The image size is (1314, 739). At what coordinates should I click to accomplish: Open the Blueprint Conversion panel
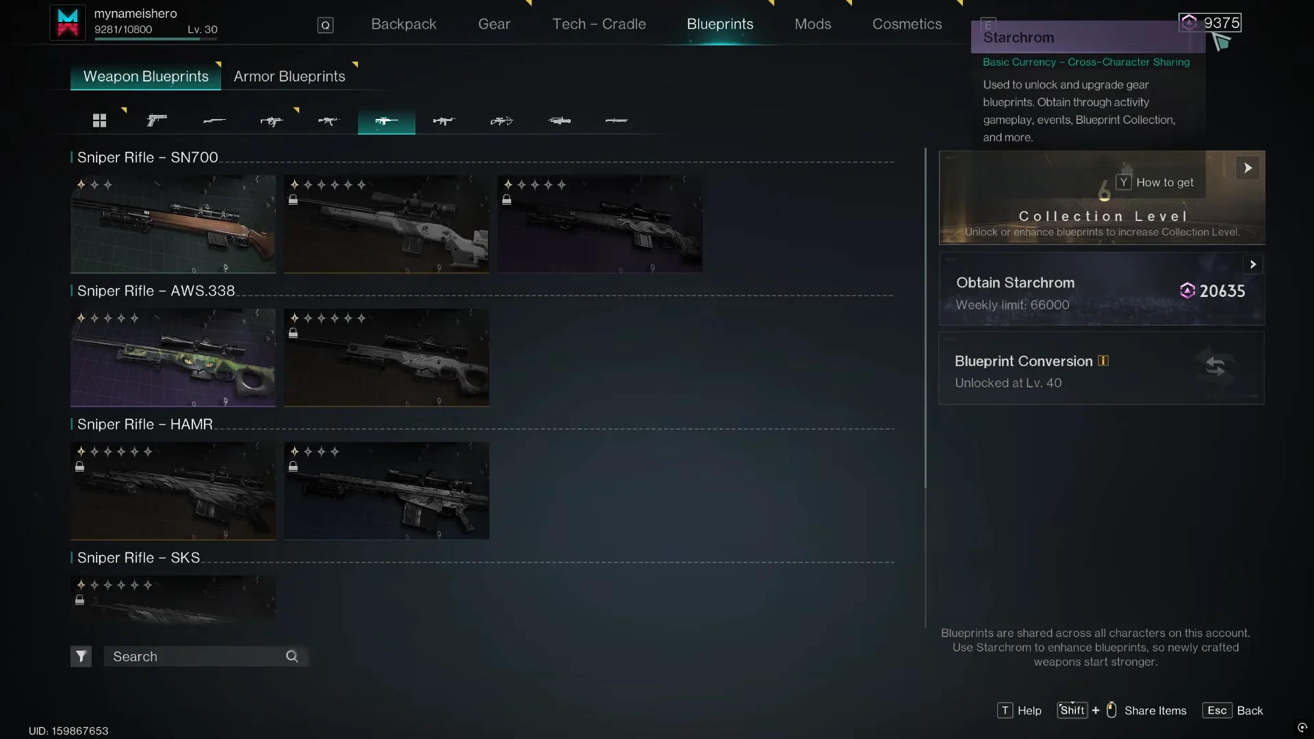click(x=1102, y=368)
